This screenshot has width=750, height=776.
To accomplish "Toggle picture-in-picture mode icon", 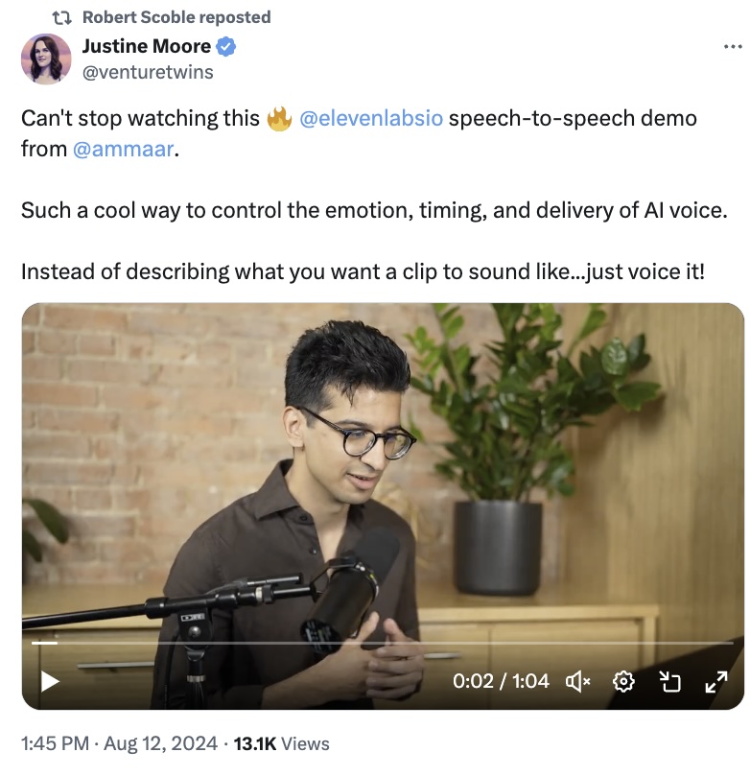I will pyautogui.click(x=670, y=681).
